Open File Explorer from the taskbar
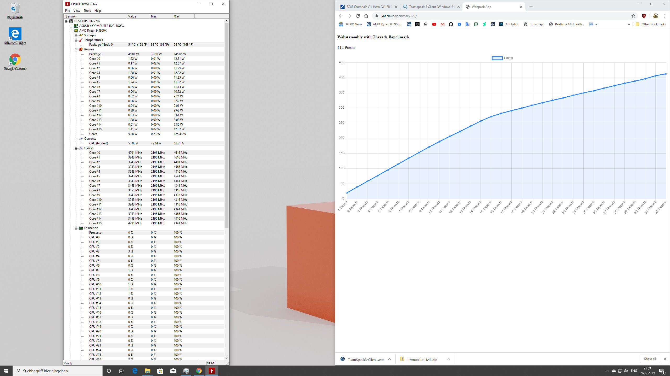 148,371
